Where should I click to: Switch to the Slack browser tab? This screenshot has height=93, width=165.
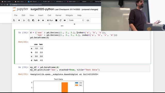point(73,2)
